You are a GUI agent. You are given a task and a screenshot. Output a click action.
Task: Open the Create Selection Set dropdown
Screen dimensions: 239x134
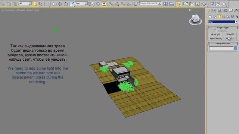[x=150, y=3]
